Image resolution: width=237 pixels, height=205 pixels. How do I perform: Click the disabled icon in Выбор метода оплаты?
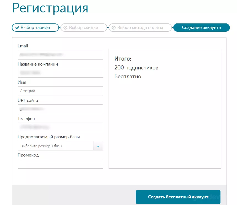point(114,28)
